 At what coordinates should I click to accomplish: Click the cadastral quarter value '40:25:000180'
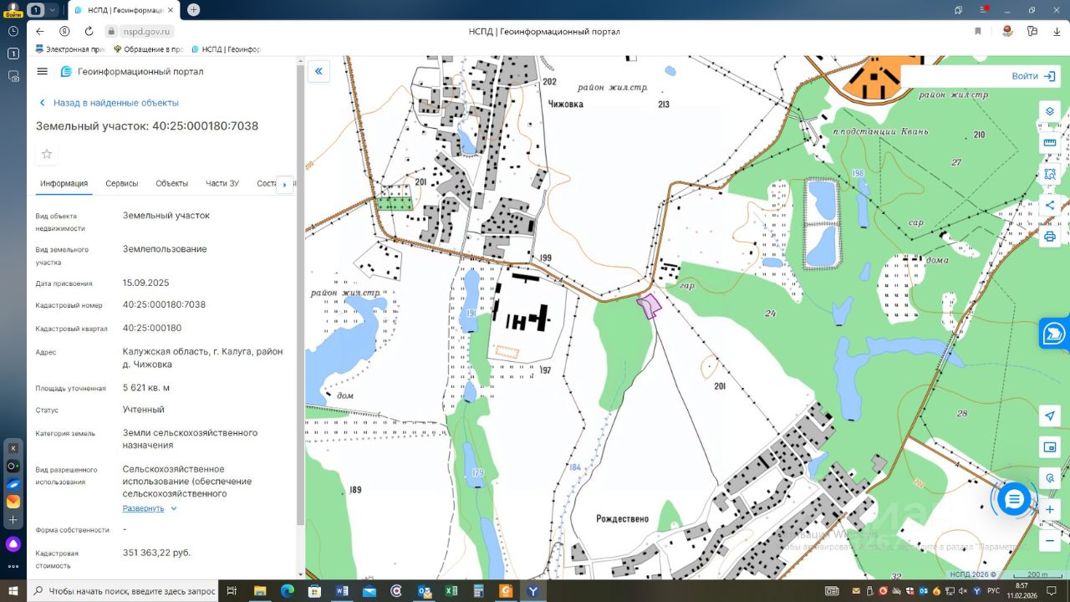[152, 328]
